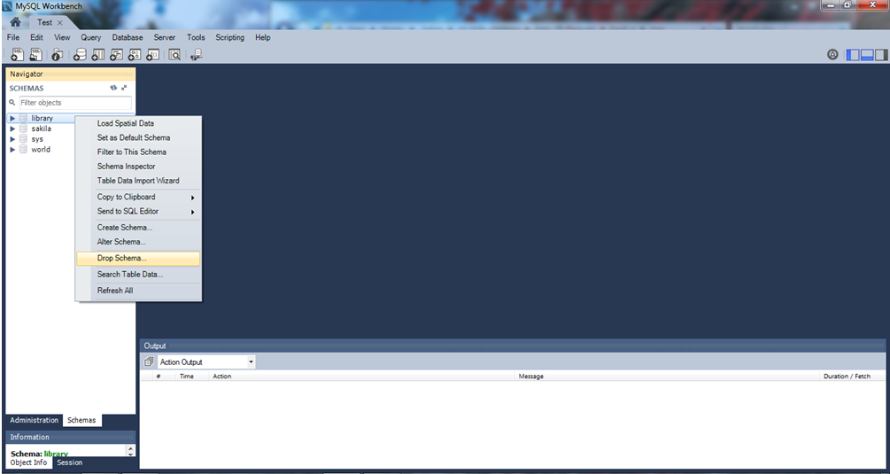Image resolution: width=890 pixels, height=474 pixels.
Task: Expand the sys schema tree arrow
Action: 12,139
